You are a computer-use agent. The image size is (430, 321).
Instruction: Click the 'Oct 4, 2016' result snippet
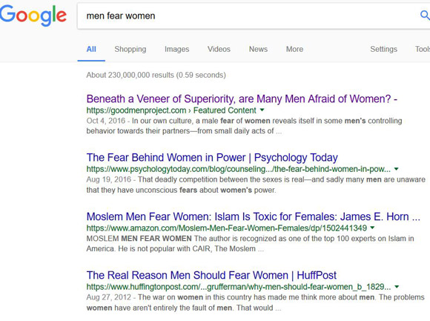pyautogui.click(x=244, y=126)
